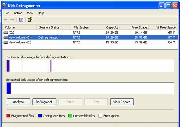Open the Action menu

point(18,13)
